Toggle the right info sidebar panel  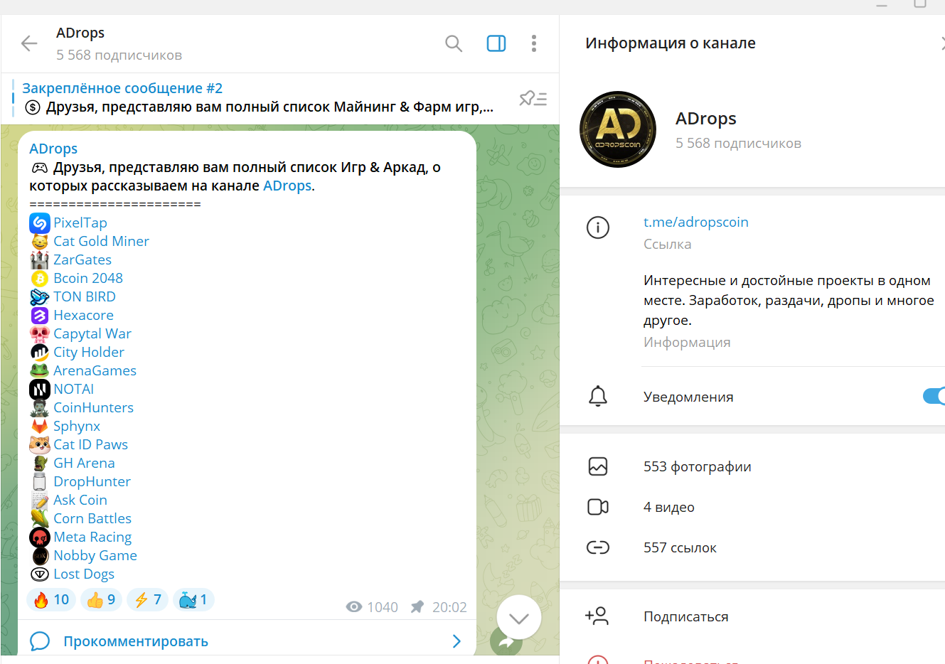pyautogui.click(x=496, y=43)
